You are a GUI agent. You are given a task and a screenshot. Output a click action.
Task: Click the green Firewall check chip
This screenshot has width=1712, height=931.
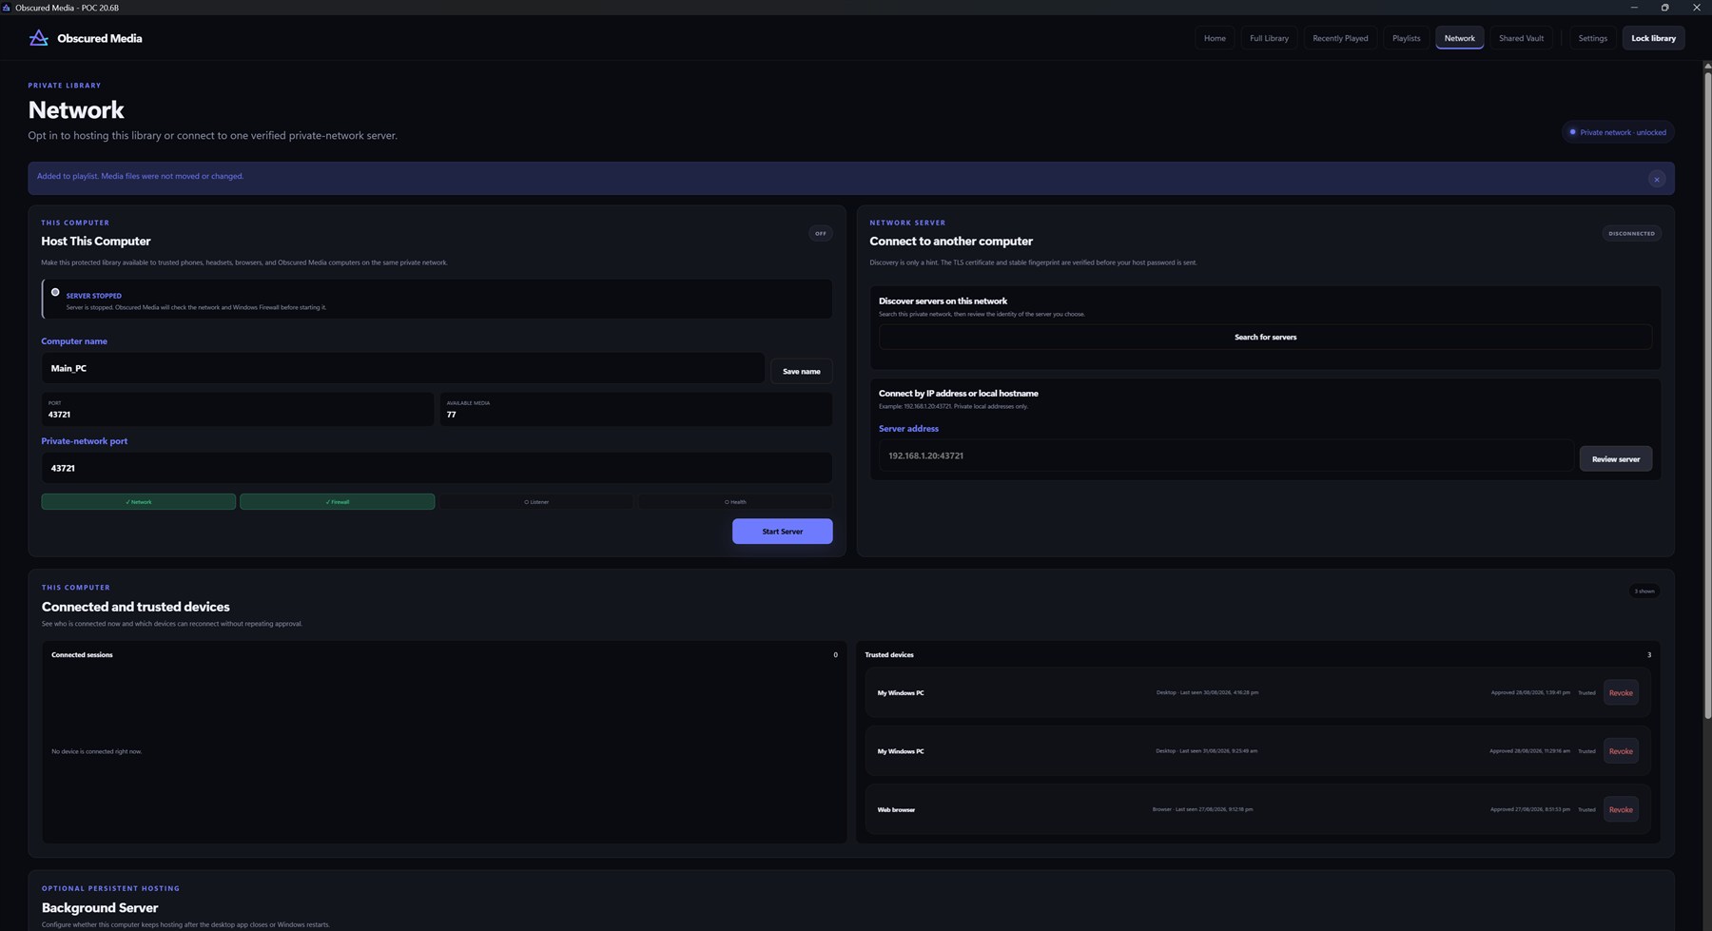coord(337,501)
